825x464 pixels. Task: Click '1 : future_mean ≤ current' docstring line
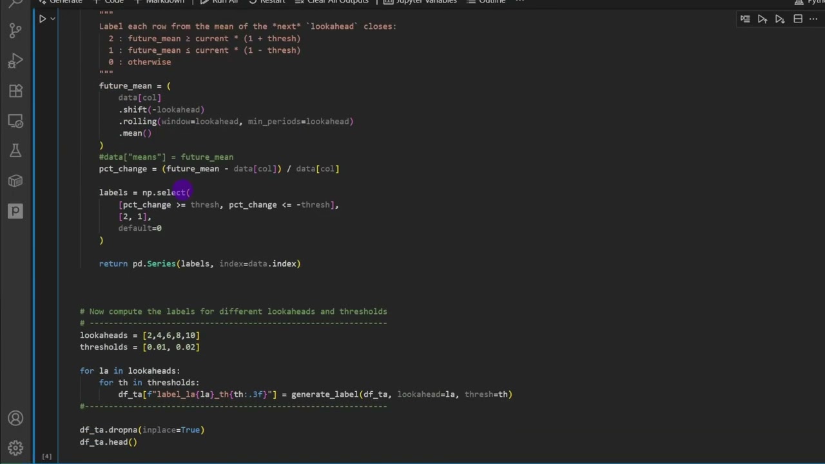coord(204,50)
